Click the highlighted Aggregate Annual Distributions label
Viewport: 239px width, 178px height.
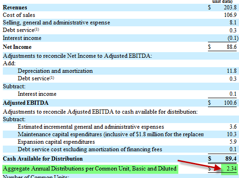coord(89,169)
